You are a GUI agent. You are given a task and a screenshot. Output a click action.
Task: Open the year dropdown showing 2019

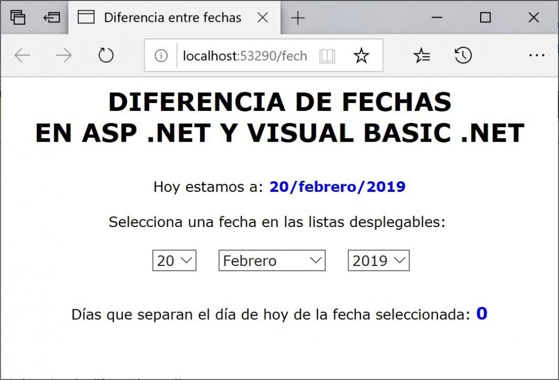click(x=379, y=261)
